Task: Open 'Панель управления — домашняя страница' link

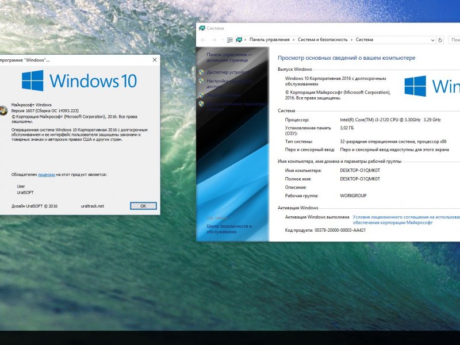Action: tap(229, 57)
